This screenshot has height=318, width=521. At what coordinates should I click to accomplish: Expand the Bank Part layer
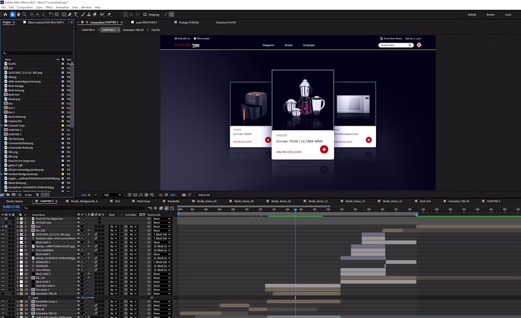(x=18, y=306)
